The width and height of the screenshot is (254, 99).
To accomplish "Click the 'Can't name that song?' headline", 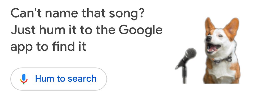I will pos(77,14).
